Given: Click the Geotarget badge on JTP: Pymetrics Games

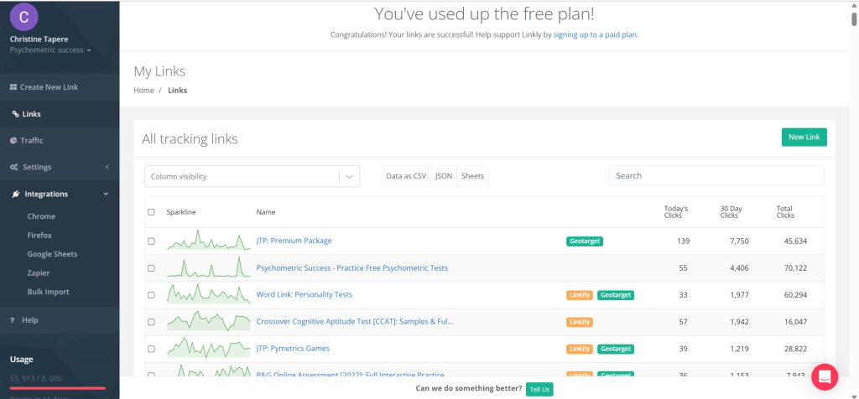Looking at the screenshot, I should point(616,349).
